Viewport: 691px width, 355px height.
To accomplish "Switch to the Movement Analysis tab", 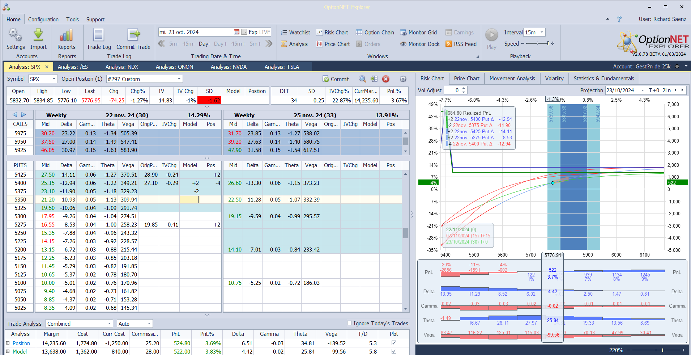I will pyautogui.click(x=512, y=79).
